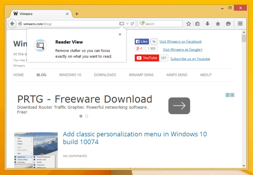Click scrollbar up arrow
The width and height of the screenshot is (253, 175).
[244, 32]
